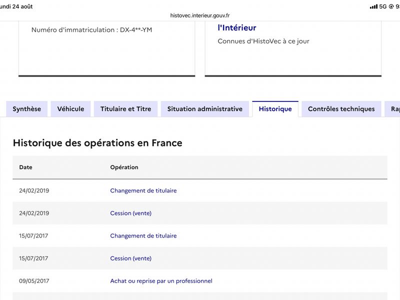
Task: Open the Synthèse tab
Action: tap(27, 109)
